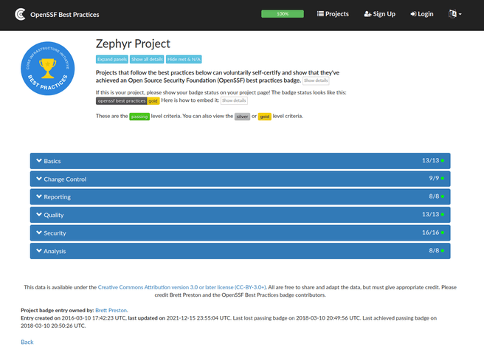Click the 8/8 score on Analysis row

pos(434,250)
